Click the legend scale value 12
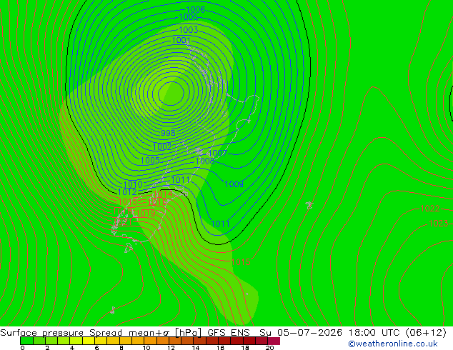This screenshot has width=453, height=350. (x=171, y=348)
